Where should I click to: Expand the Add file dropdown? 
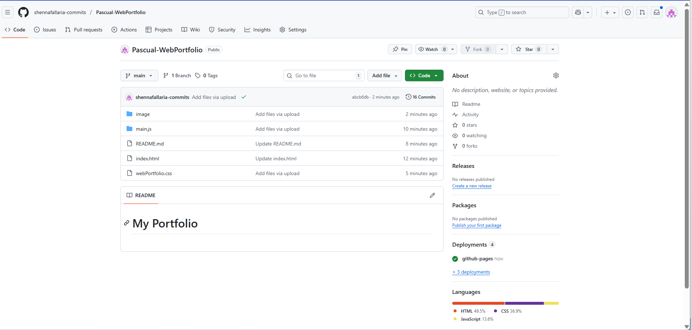[x=384, y=75]
